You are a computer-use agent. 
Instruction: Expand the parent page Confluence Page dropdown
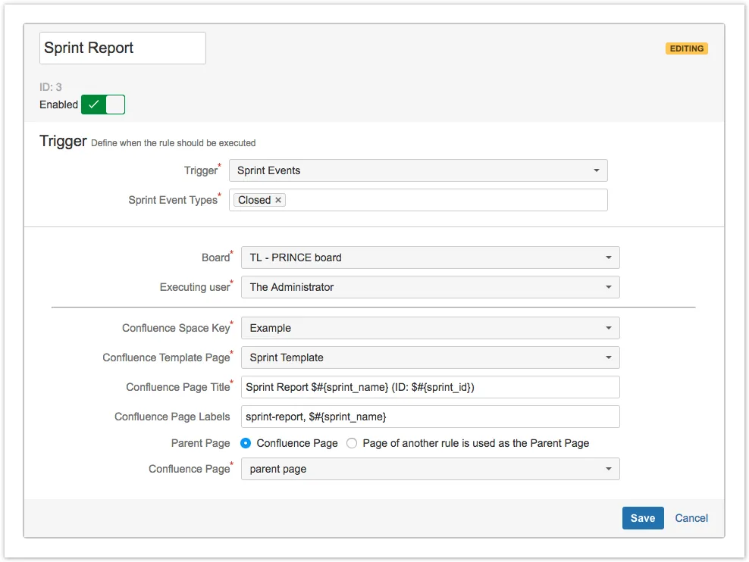430,469
